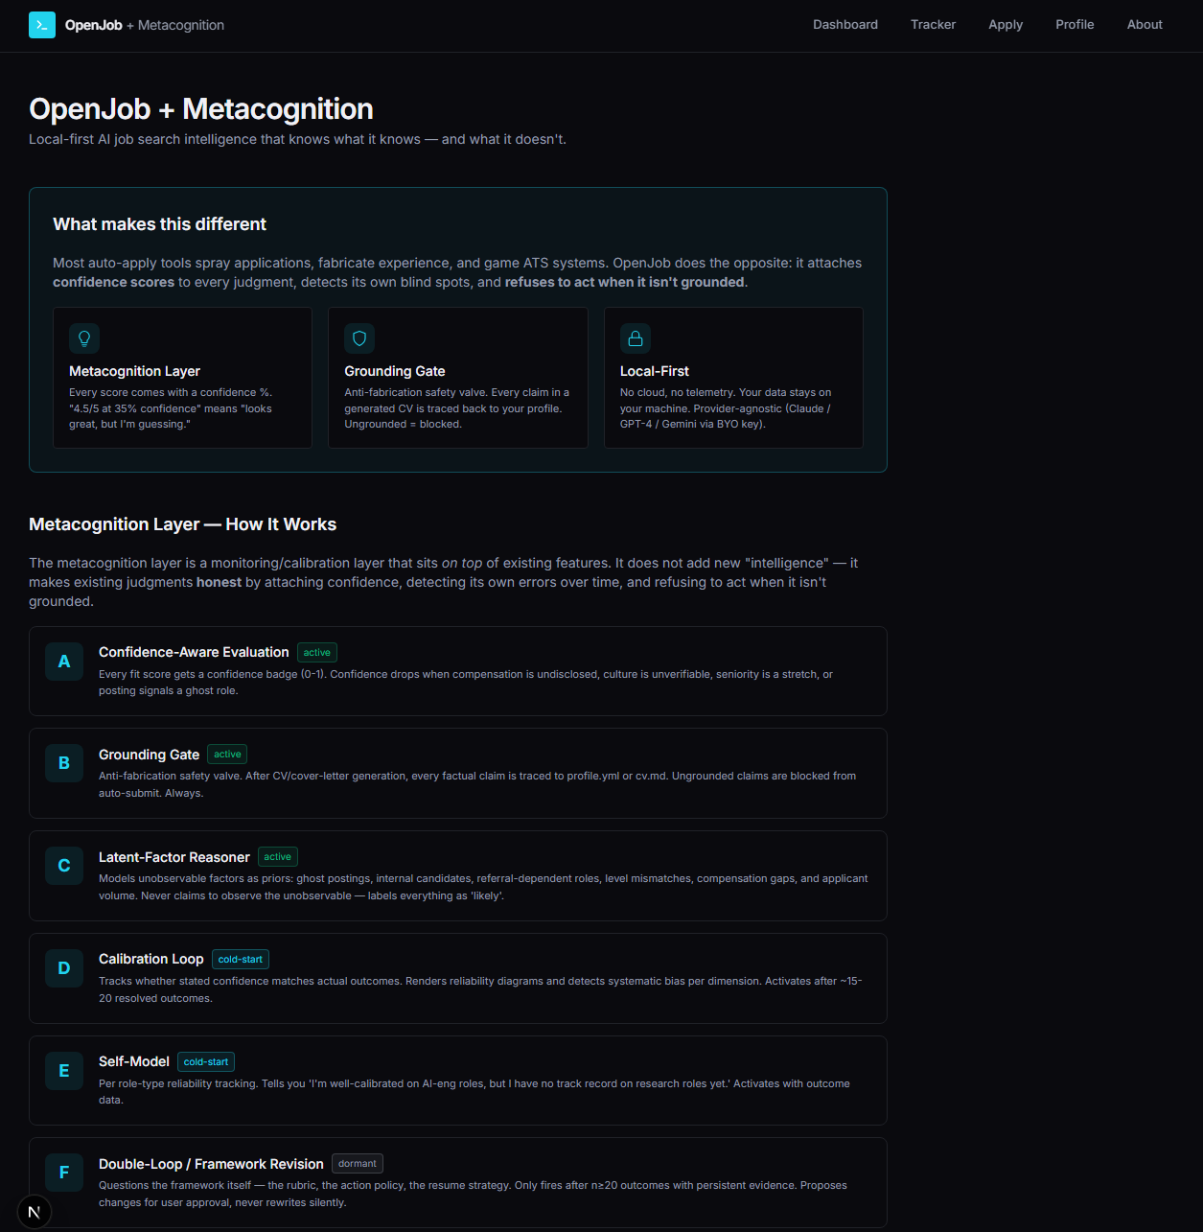Click the shield icon in Grounding Gate card
Viewport: 1203px width, 1232px height.
click(359, 338)
